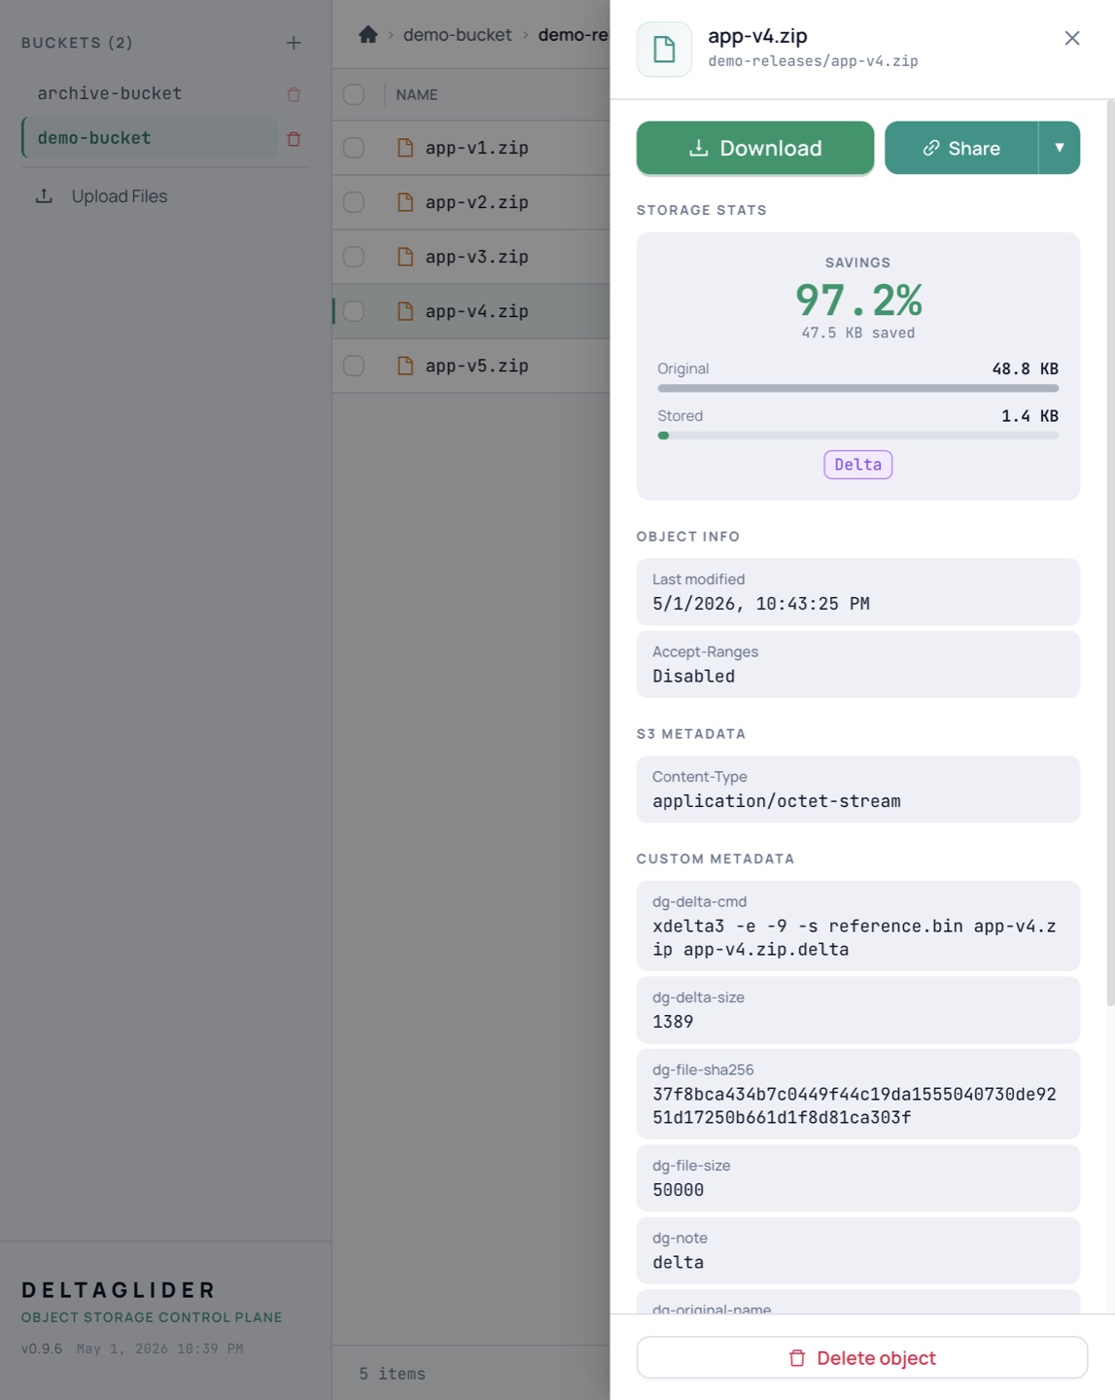This screenshot has width=1115, height=1400.
Task: Click the 5 items status text
Action: pyautogui.click(x=392, y=1374)
